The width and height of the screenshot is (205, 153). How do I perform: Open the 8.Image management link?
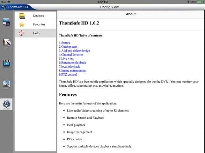pos(73,70)
